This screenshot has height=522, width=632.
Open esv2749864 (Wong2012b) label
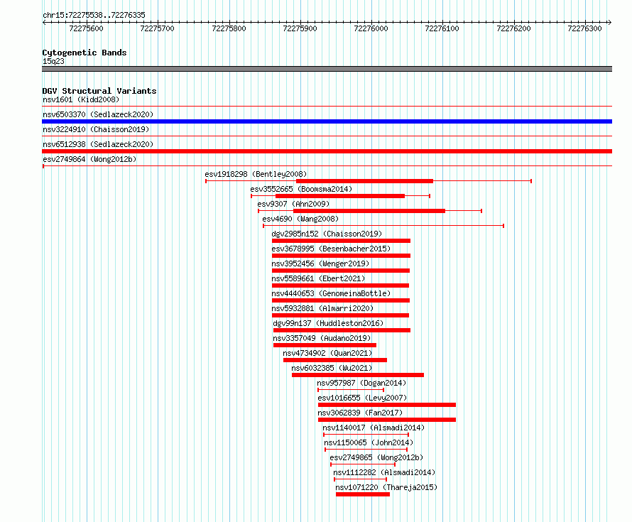pos(89,159)
